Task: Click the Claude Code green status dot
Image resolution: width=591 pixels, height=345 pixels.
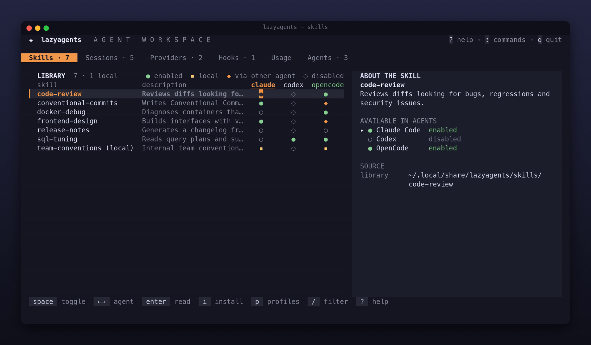Action: tap(370, 130)
